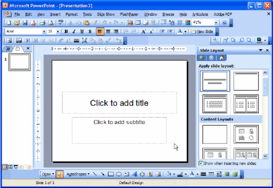The height and width of the screenshot is (188, 273).
Task: Open the AutoShapes dropdown
Action: click(x=78, y=174)
